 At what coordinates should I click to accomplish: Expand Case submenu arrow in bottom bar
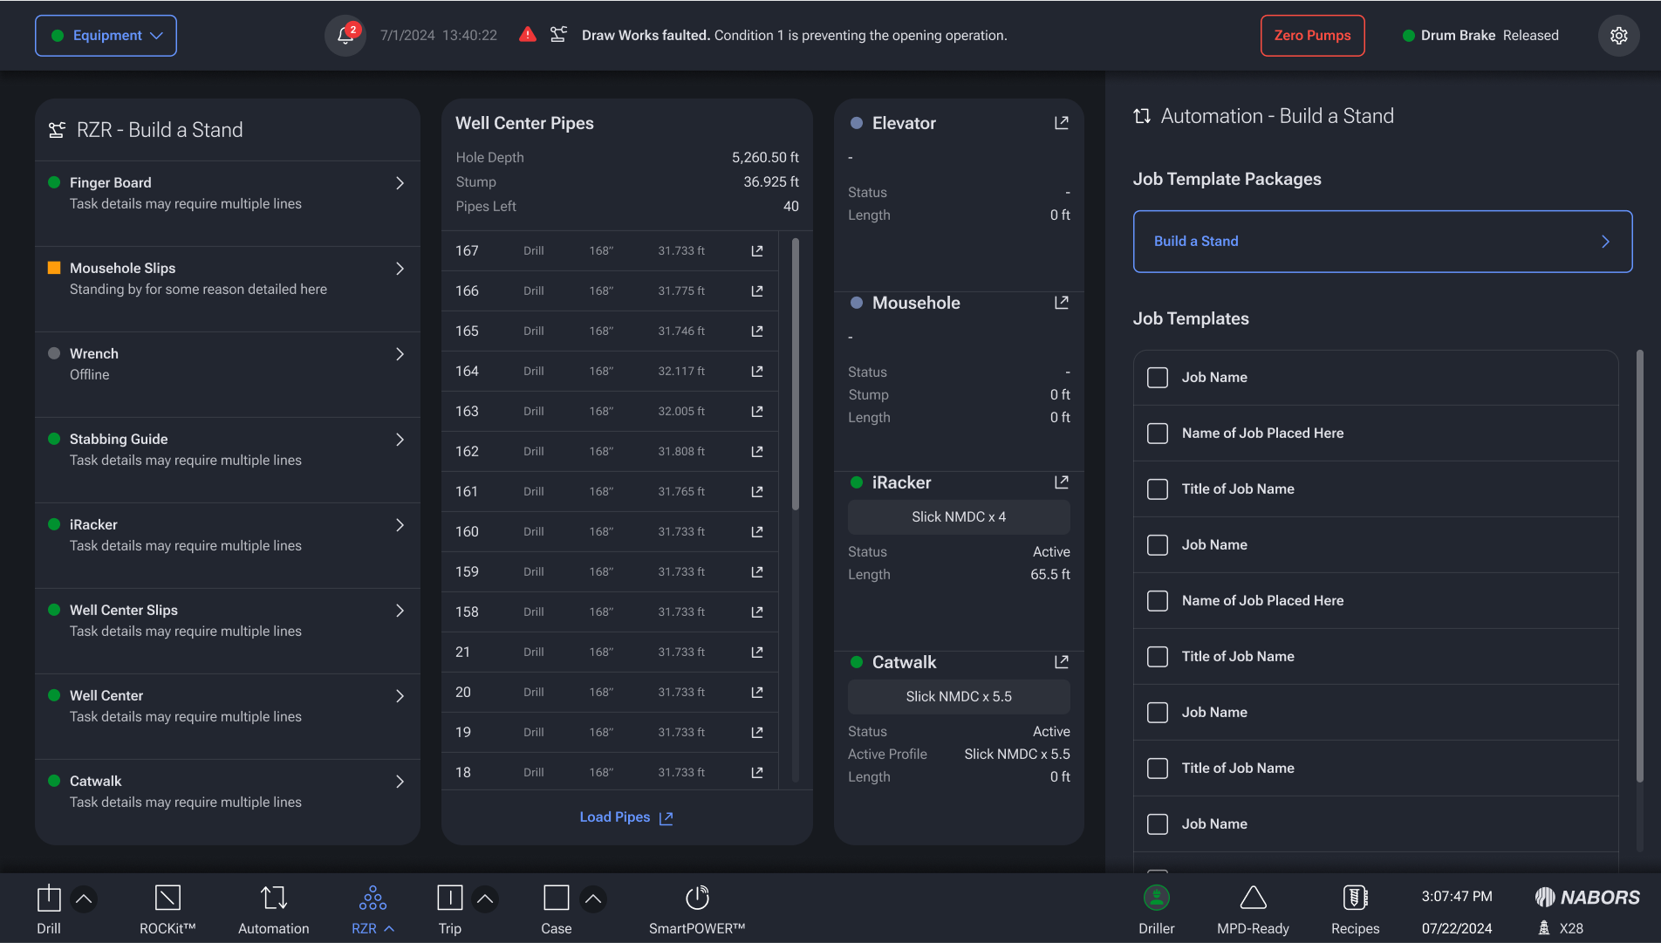pos(593,898)
